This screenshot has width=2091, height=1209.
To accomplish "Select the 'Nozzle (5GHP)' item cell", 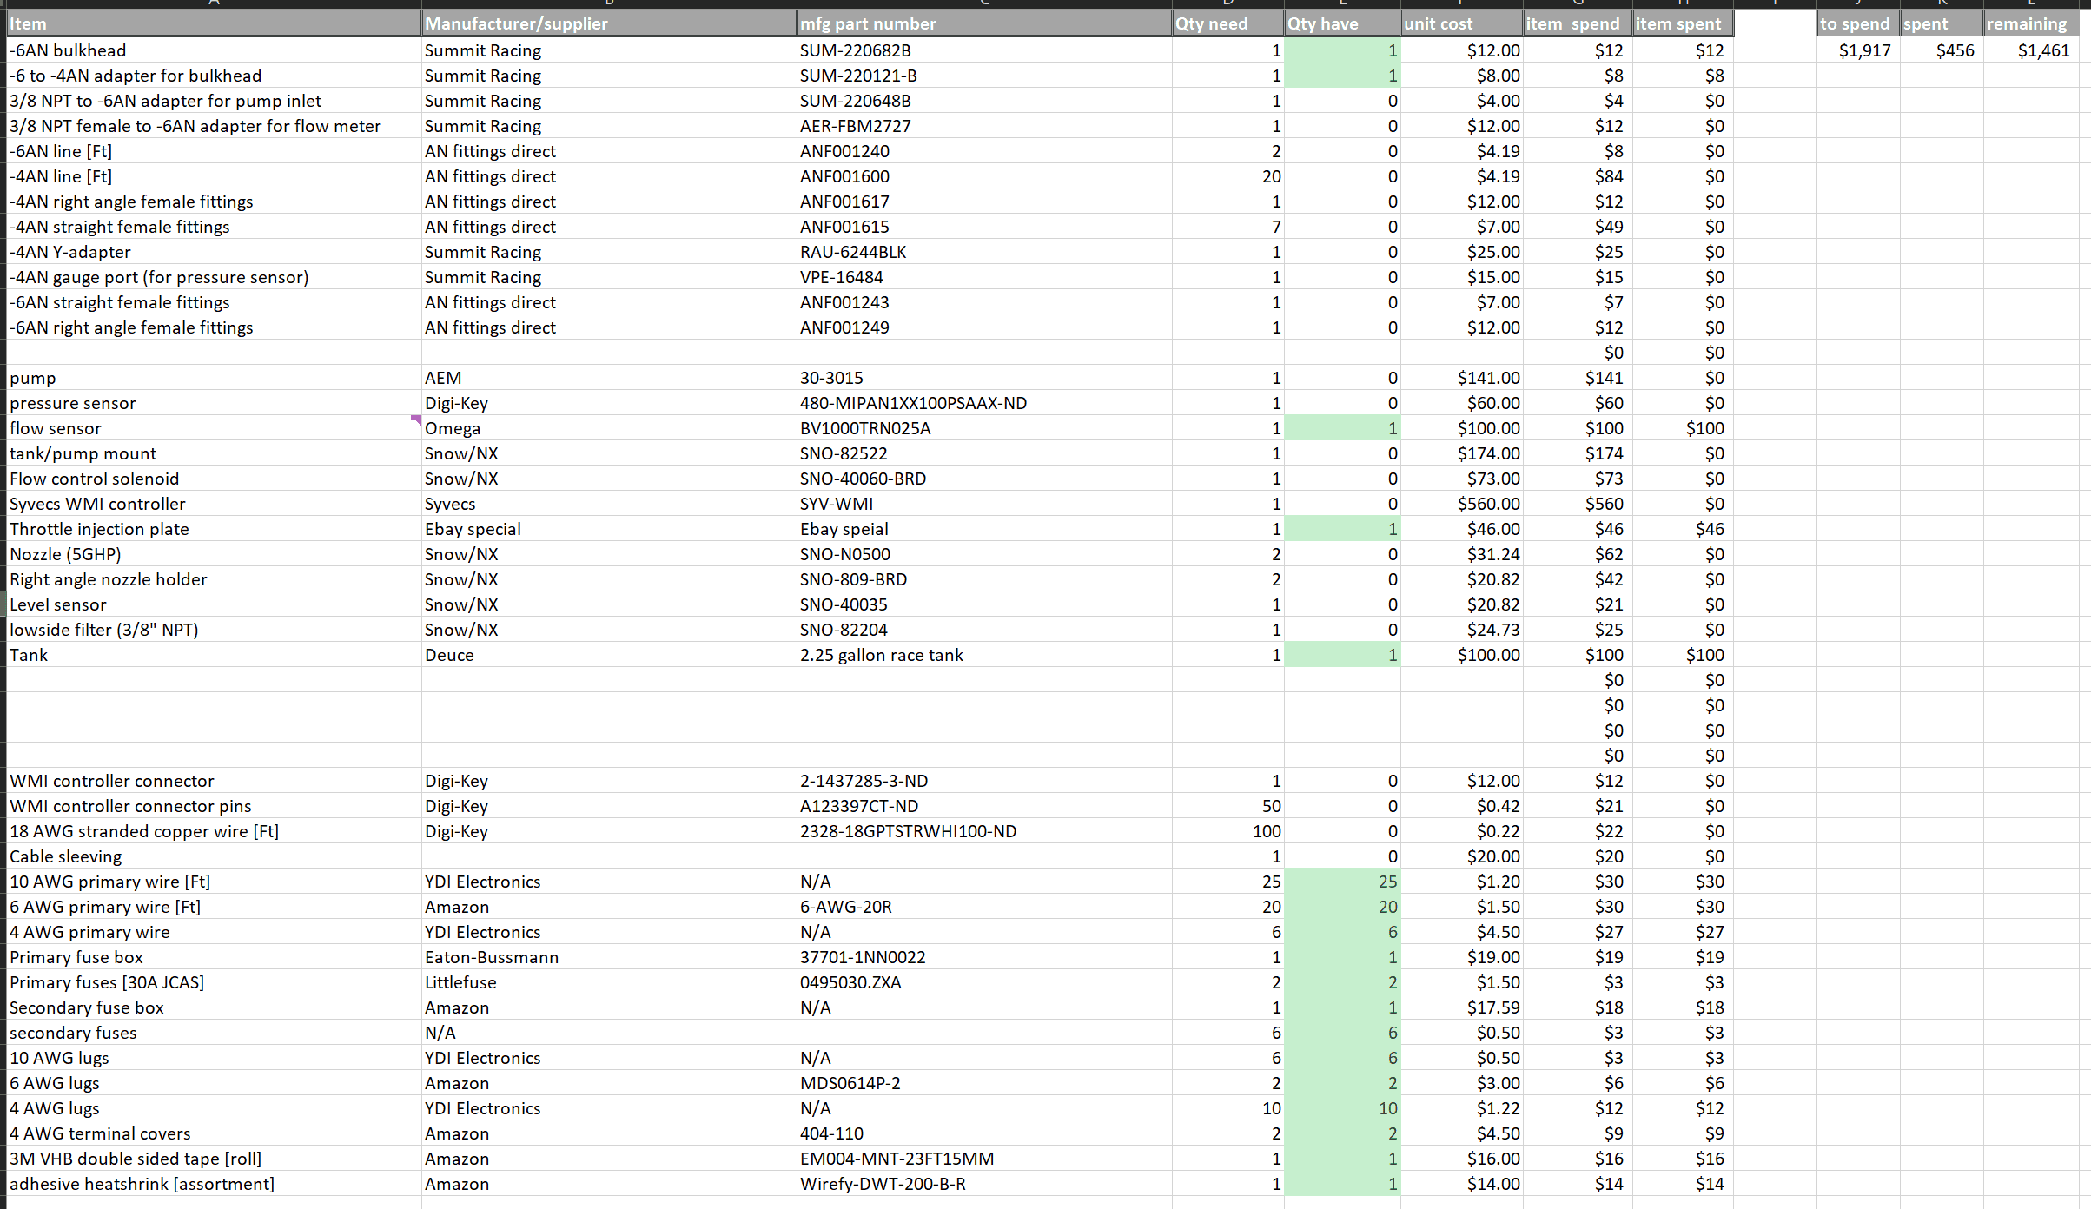I will [x=214, y=554].
